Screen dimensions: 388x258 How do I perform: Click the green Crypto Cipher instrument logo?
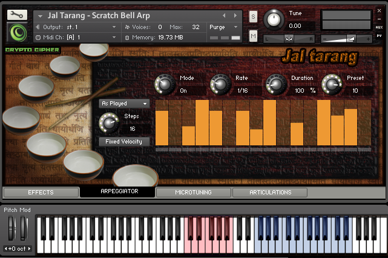[18, 32]
